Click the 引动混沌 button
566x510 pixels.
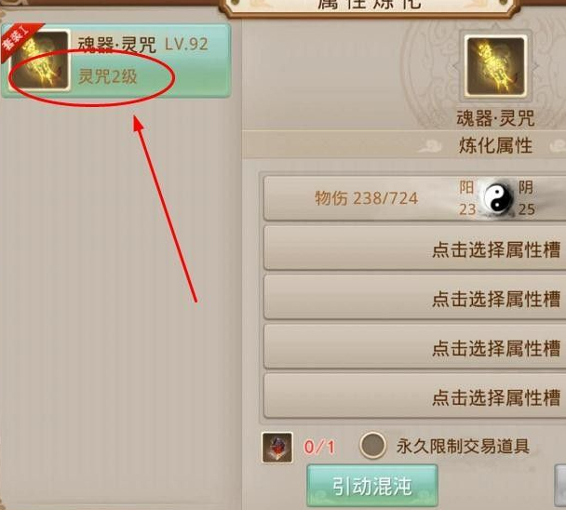point(372,486)
